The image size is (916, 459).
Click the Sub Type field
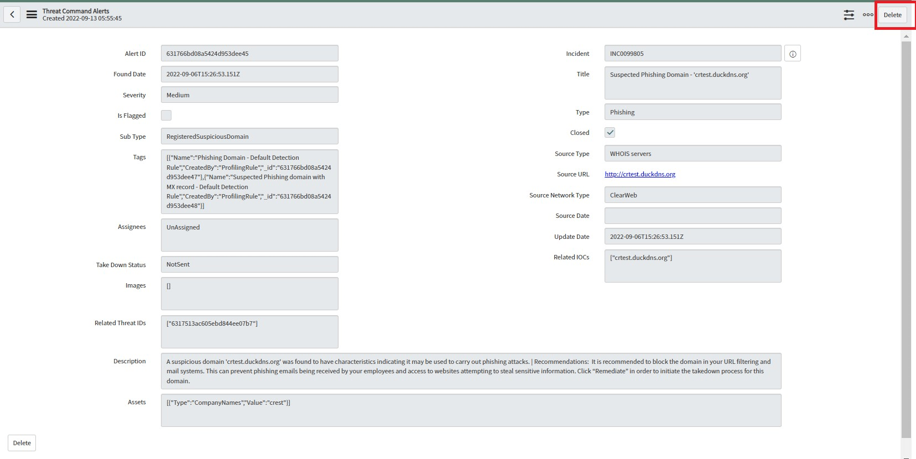coord(249,137)
